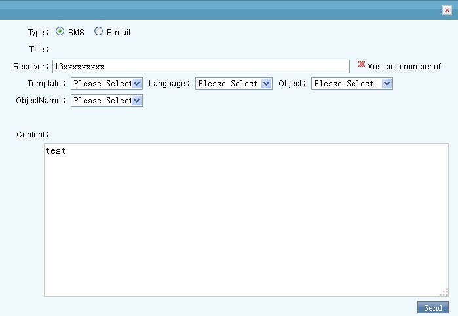Click the Content label

32,135
